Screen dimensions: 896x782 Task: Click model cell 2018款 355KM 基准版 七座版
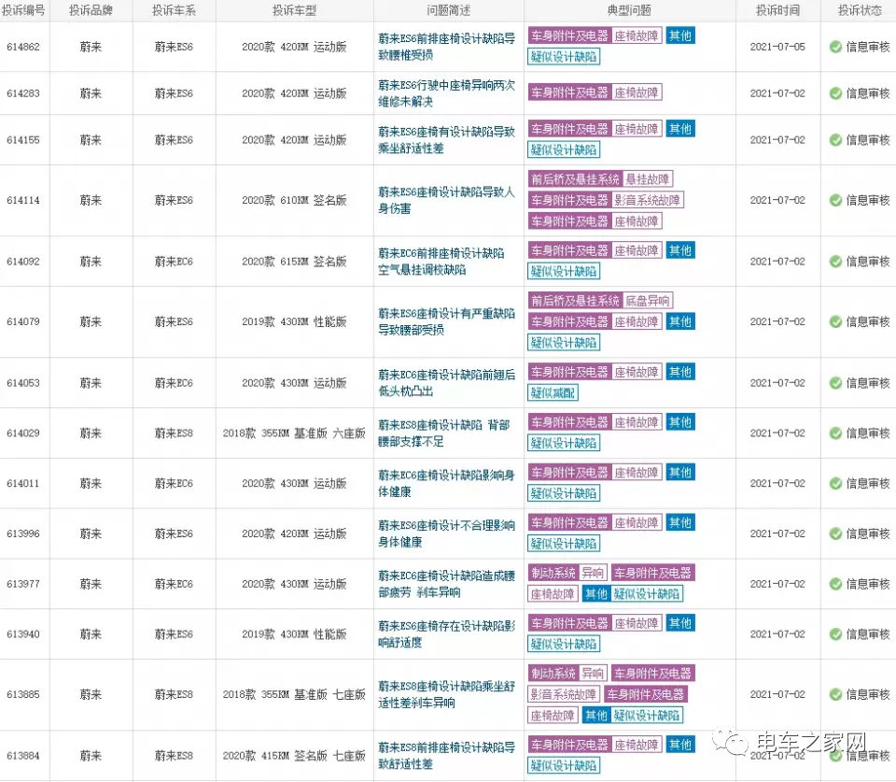pyautogui.click(x=294, y=694)
